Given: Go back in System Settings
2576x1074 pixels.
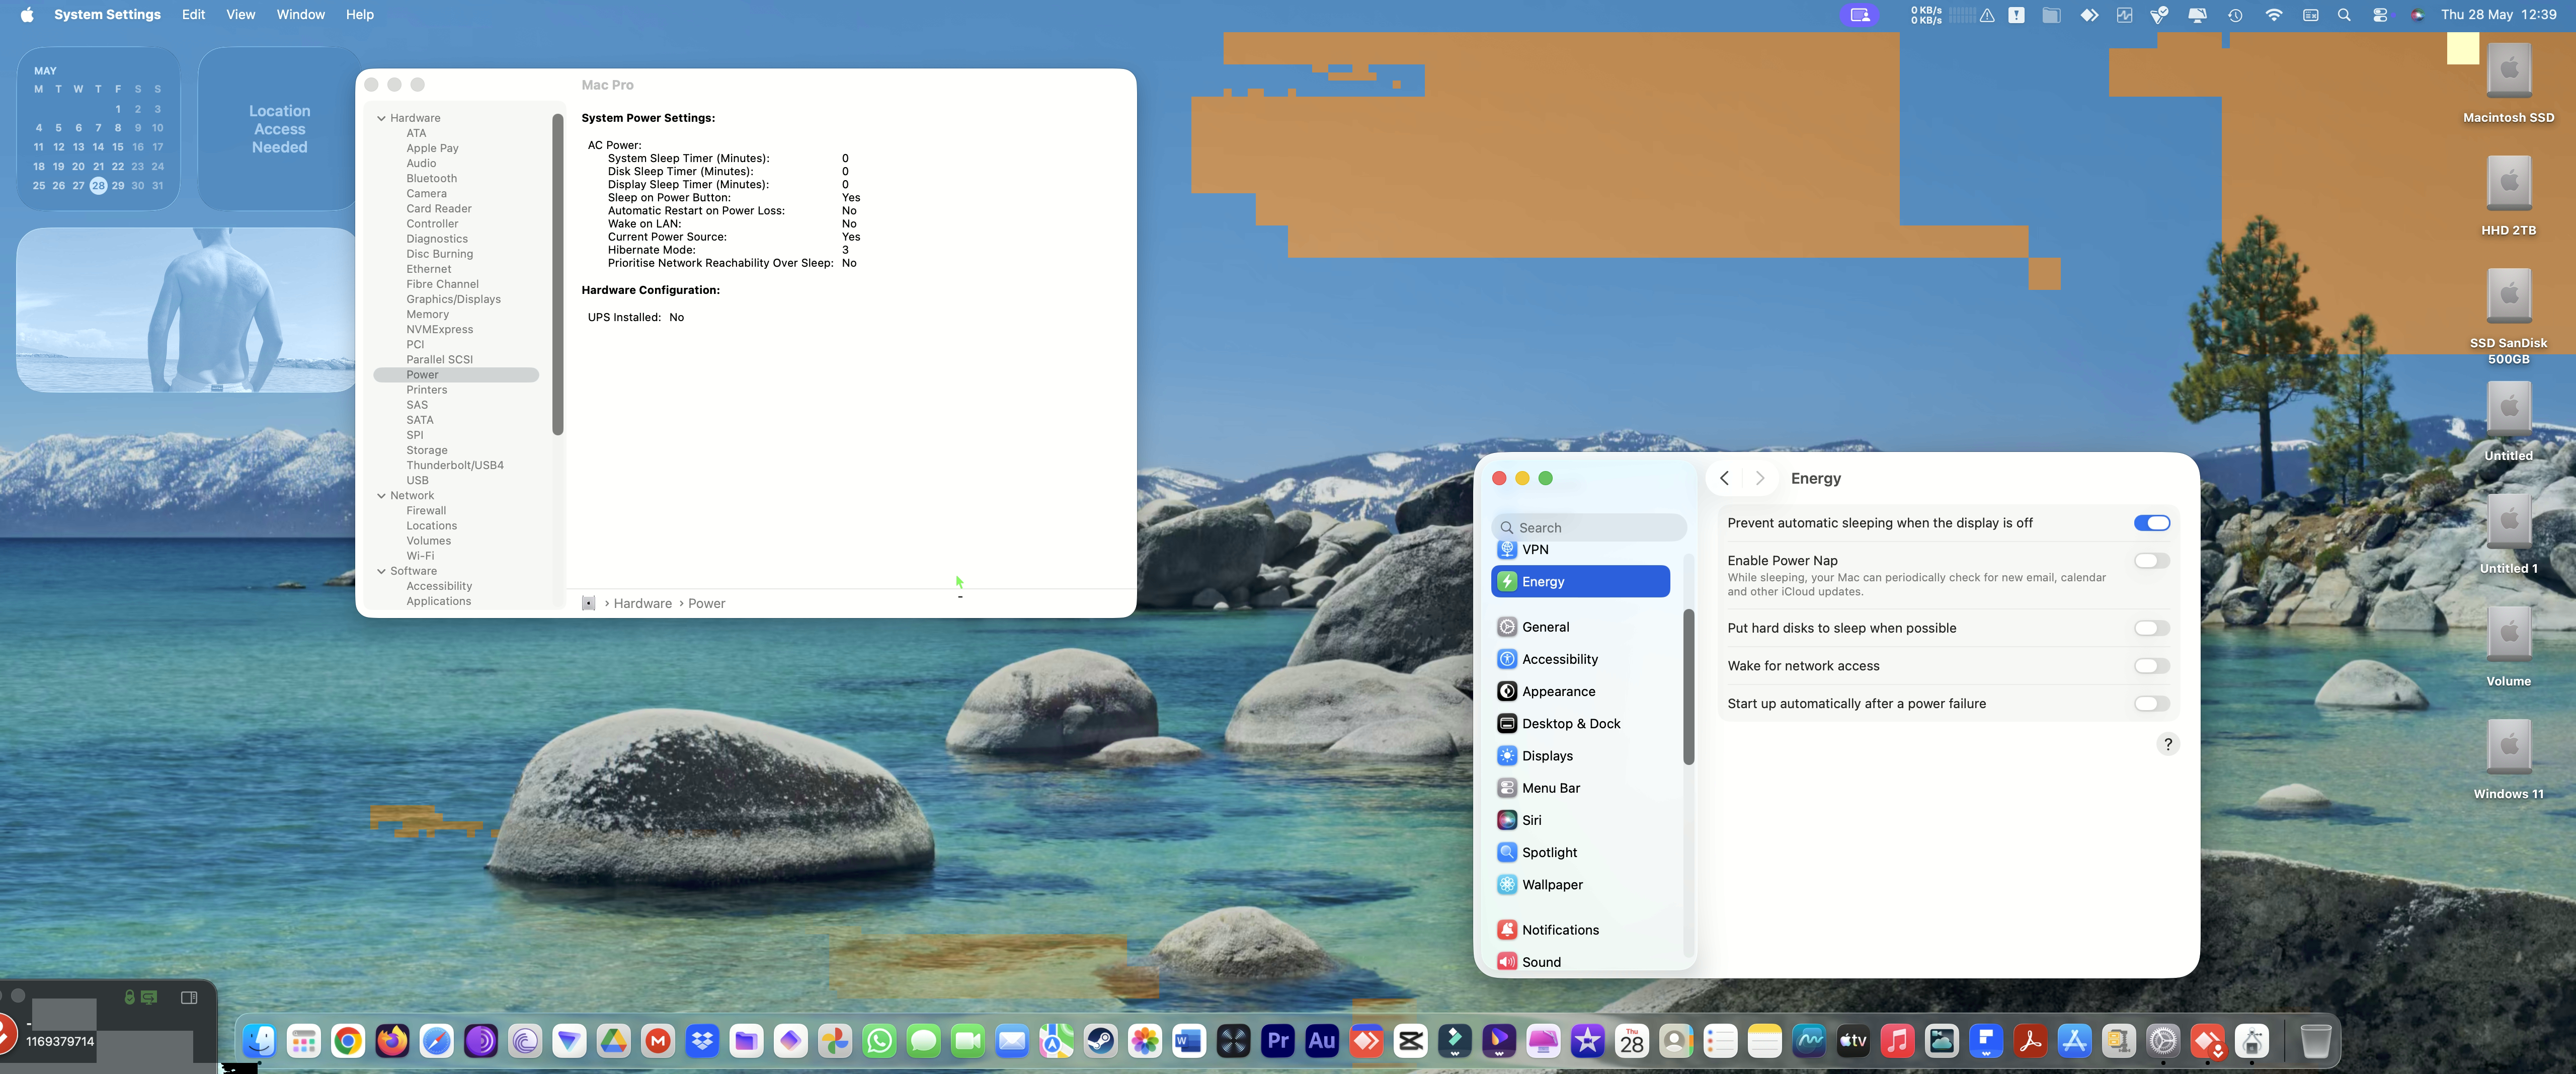Looking at the screenshot, I should click(1724, 478).
